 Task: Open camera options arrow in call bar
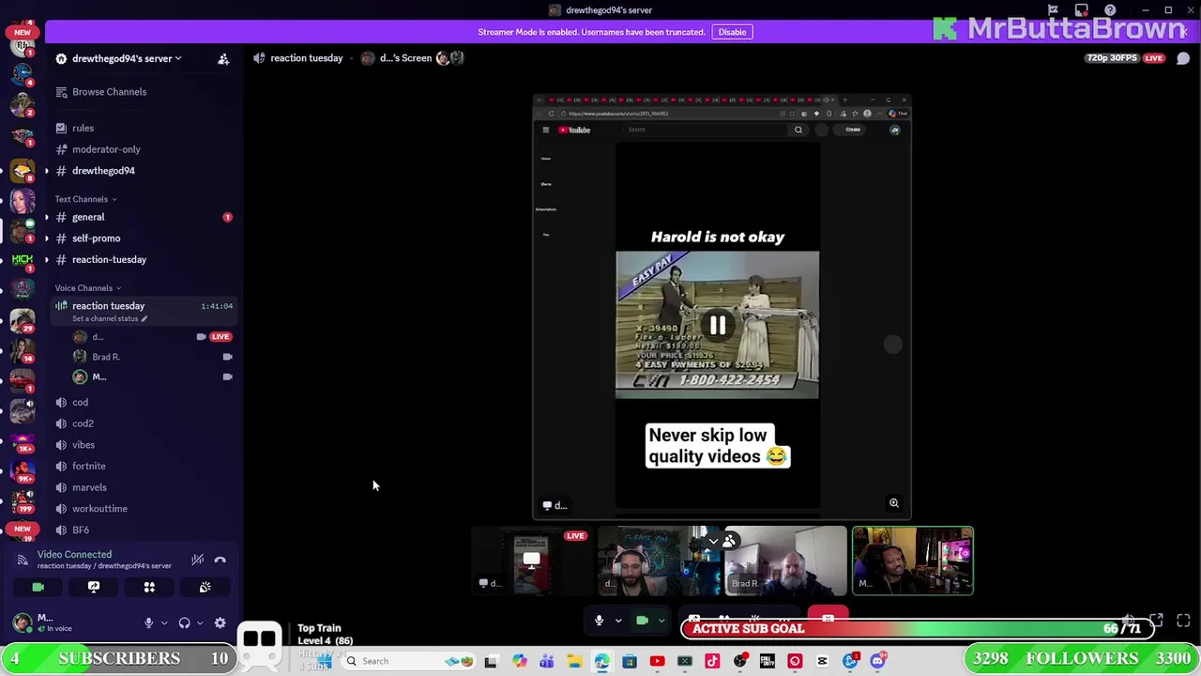(661, 621)
